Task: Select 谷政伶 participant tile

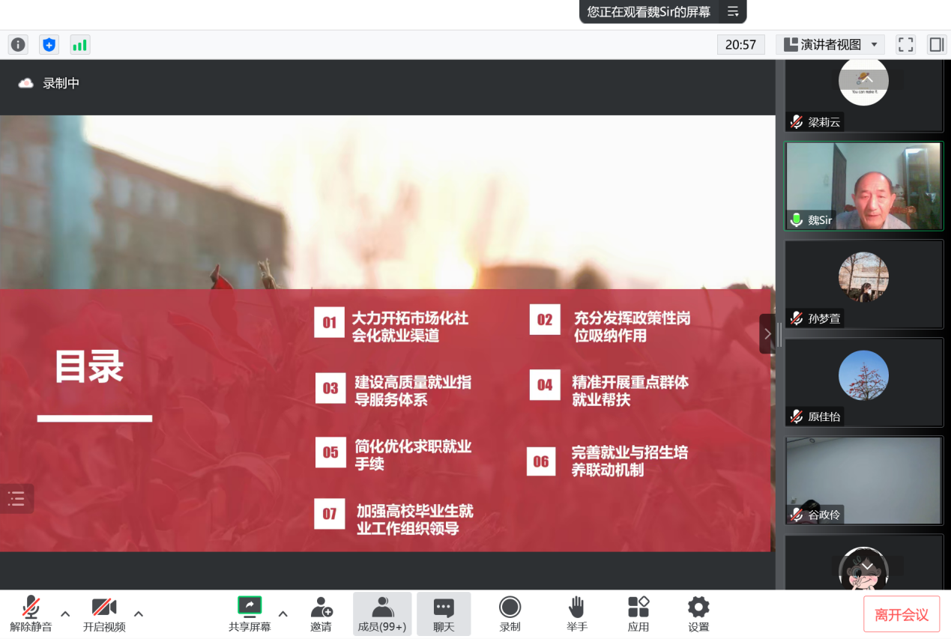Action: (864, 480)
